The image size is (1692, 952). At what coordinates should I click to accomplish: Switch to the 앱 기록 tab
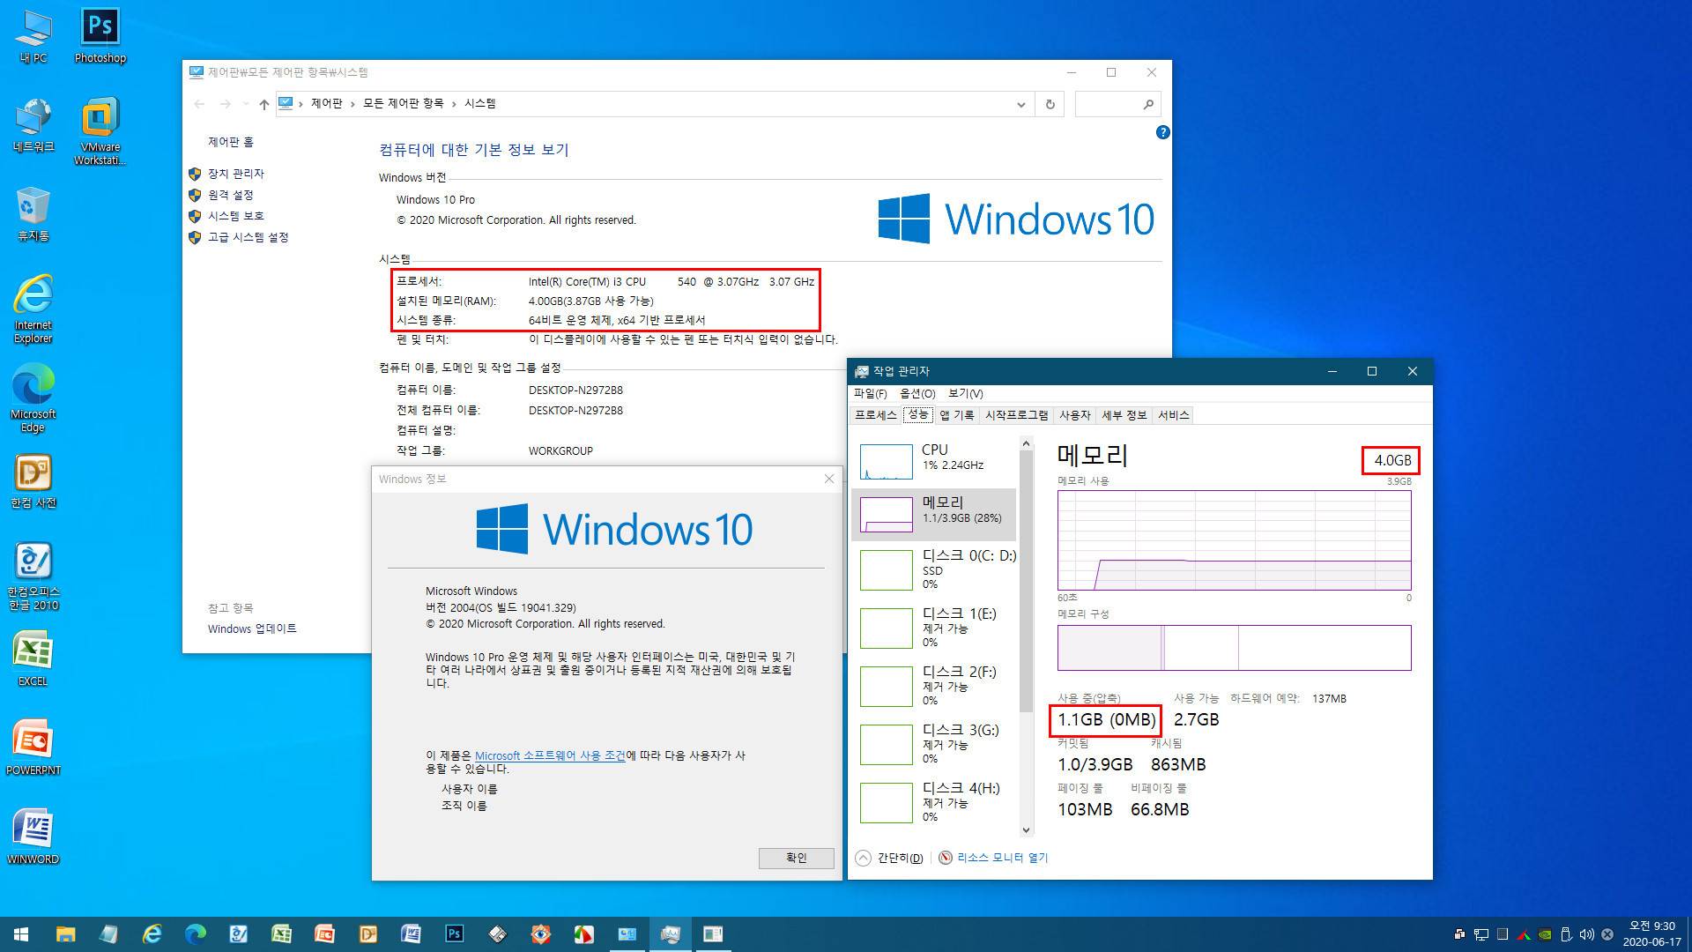[x=956, y=415]
